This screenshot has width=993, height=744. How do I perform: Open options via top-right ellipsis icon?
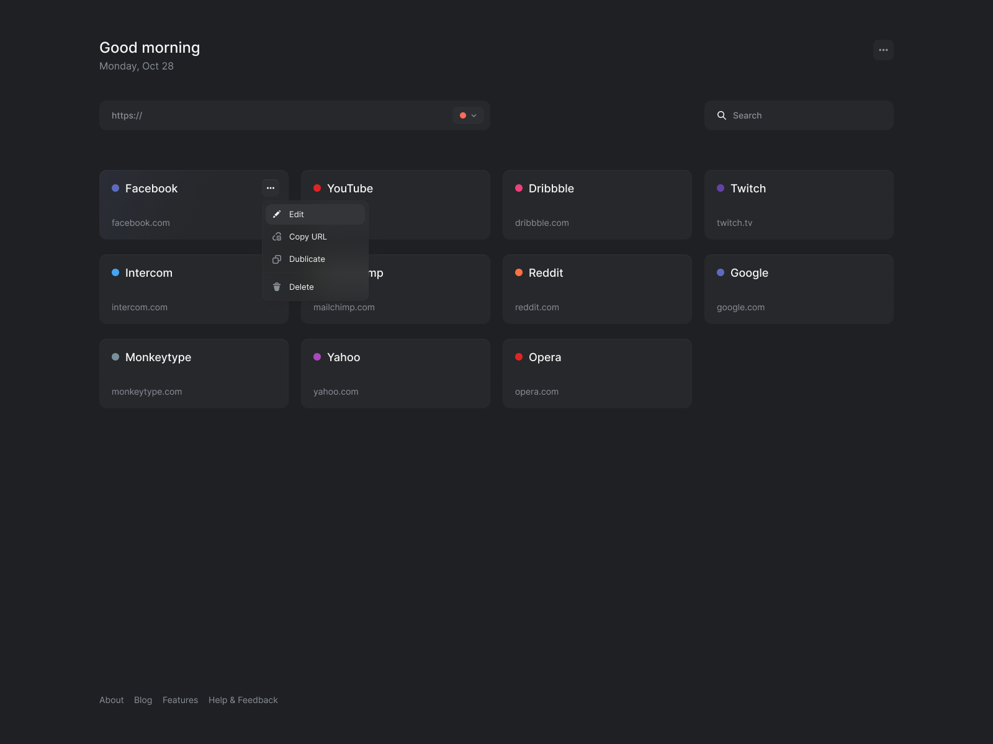883,50
